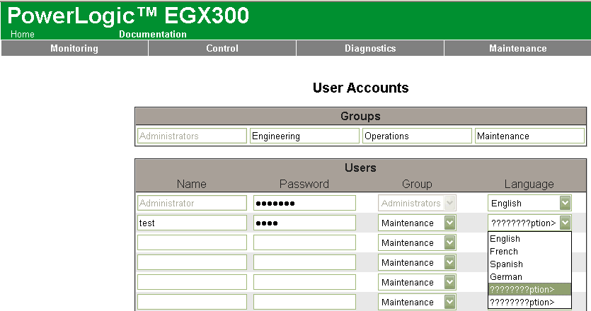The image size is (591, 311).
Task: Collapse the test user's language dropdown
Action: pyautogui.click(x=529, y=223)
